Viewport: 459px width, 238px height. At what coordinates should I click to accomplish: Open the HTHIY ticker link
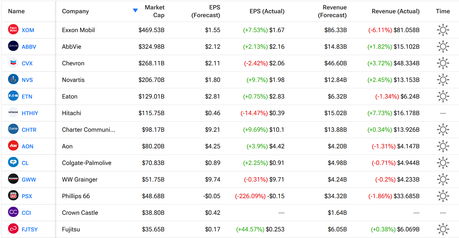pyautogui.click(x=30, y=113)
